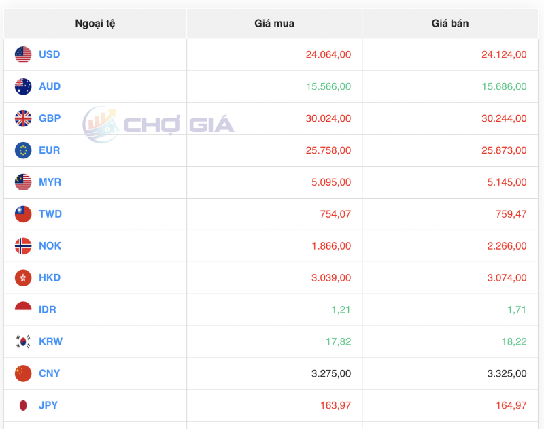Click the TWD Taiwan flag icon

22,213
